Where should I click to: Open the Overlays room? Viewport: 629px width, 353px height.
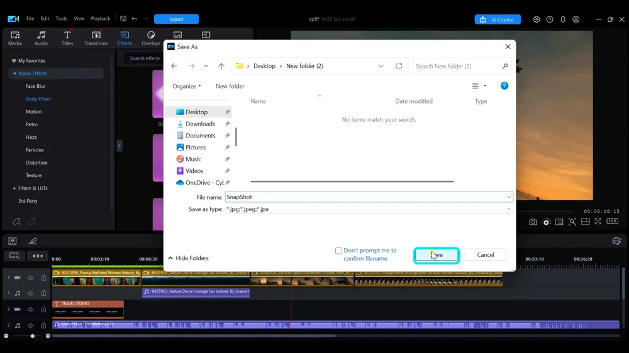[151, 38]
